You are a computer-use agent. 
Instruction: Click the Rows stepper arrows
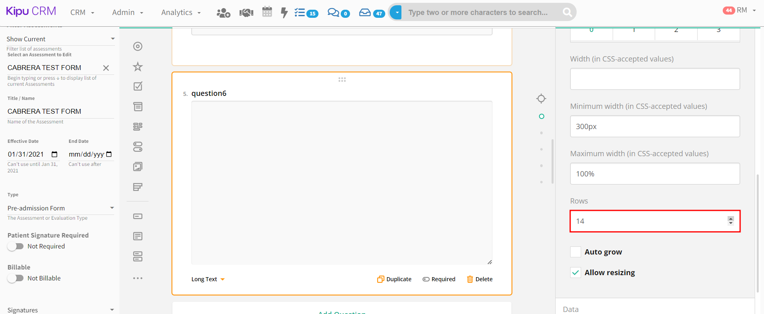730,221
